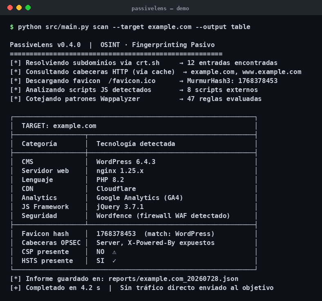
Task: Click the green maximize window button
Action: (28, 8)
